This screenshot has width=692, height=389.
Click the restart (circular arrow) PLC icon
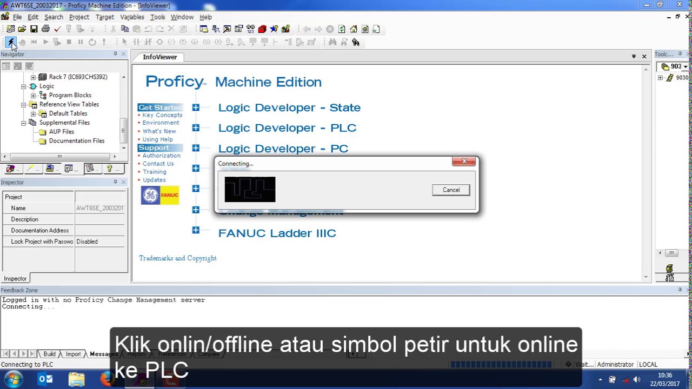(x=92, y=42)
